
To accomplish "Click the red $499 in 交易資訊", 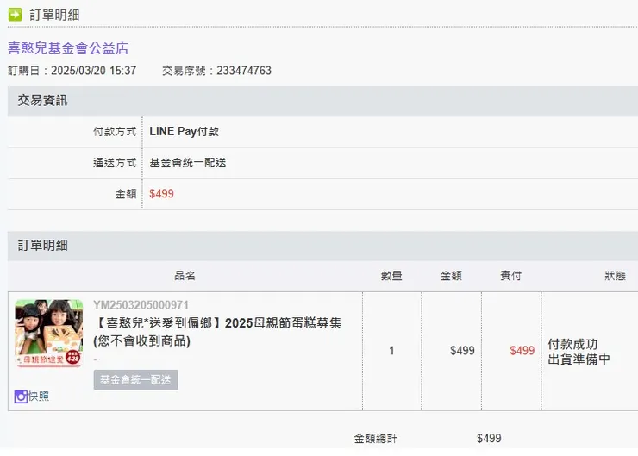I will point(161,194).
